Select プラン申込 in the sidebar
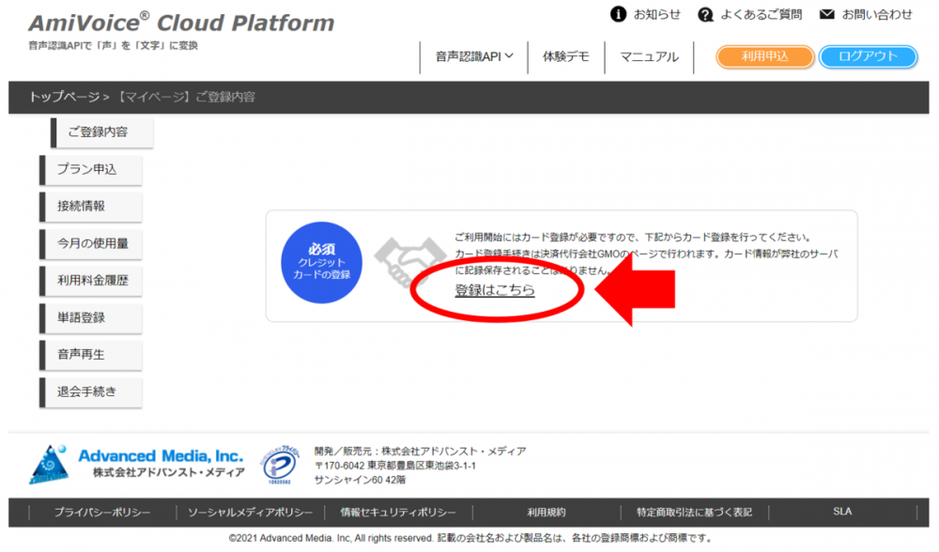 (91, 169)
